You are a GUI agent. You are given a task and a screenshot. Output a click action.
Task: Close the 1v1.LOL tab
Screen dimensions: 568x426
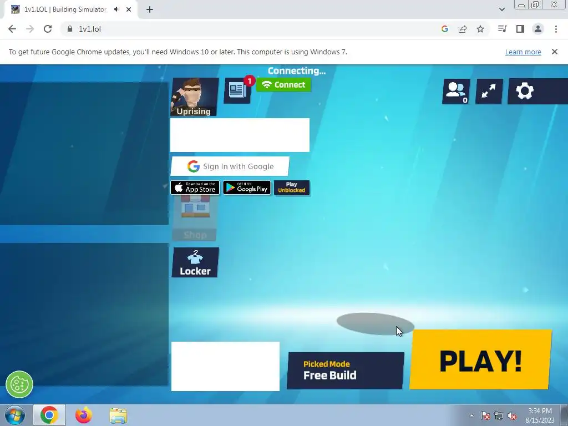click(129, 9)
